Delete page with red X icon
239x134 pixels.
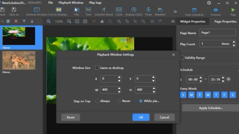point(16,21)
